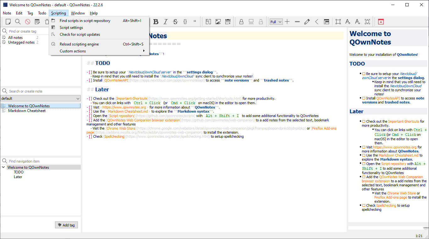
Task: Insert a block quote
Action: (x=195, y=22)
